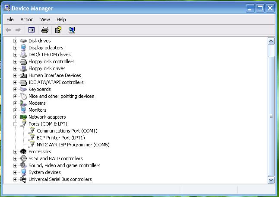The height and width of the screenshot is (197, 279).
Task: Click the scrollbar up arrow
Action: tap(271, 41)
